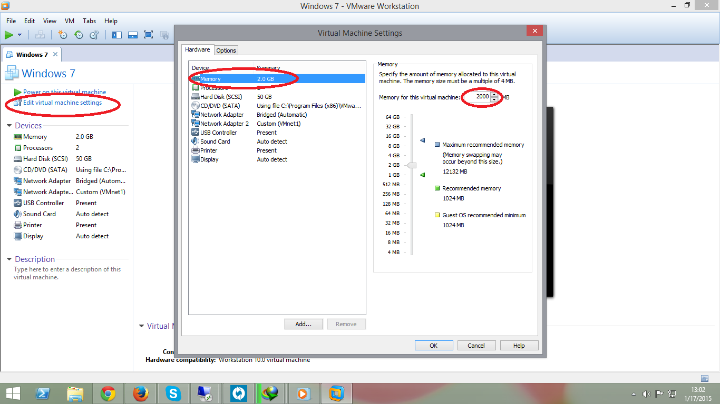Click the Add... button
This screenshot has width=720, height=404.
[x=304, y=324]
